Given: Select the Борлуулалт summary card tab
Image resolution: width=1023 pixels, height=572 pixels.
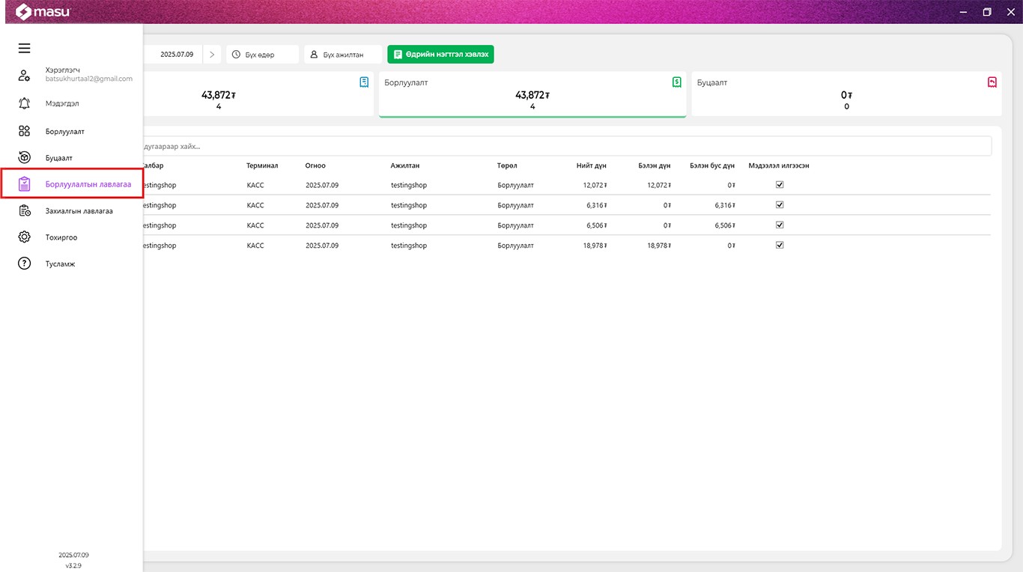Looking at the screenshot, I should (532, 94).
